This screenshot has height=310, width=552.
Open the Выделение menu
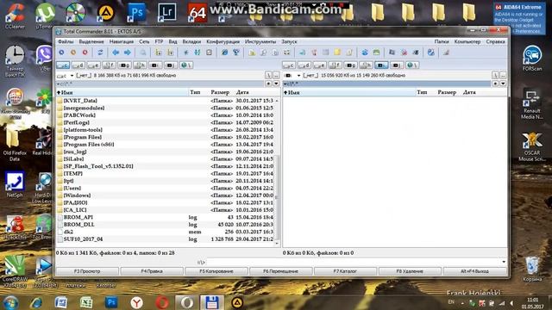(91, 41)
